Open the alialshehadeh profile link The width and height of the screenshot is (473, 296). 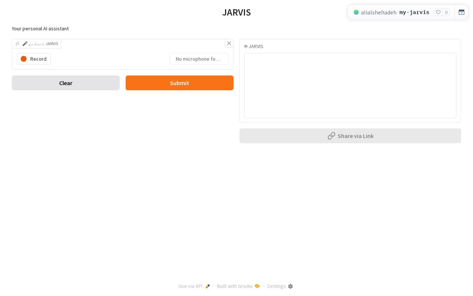(x=379, y=12)
